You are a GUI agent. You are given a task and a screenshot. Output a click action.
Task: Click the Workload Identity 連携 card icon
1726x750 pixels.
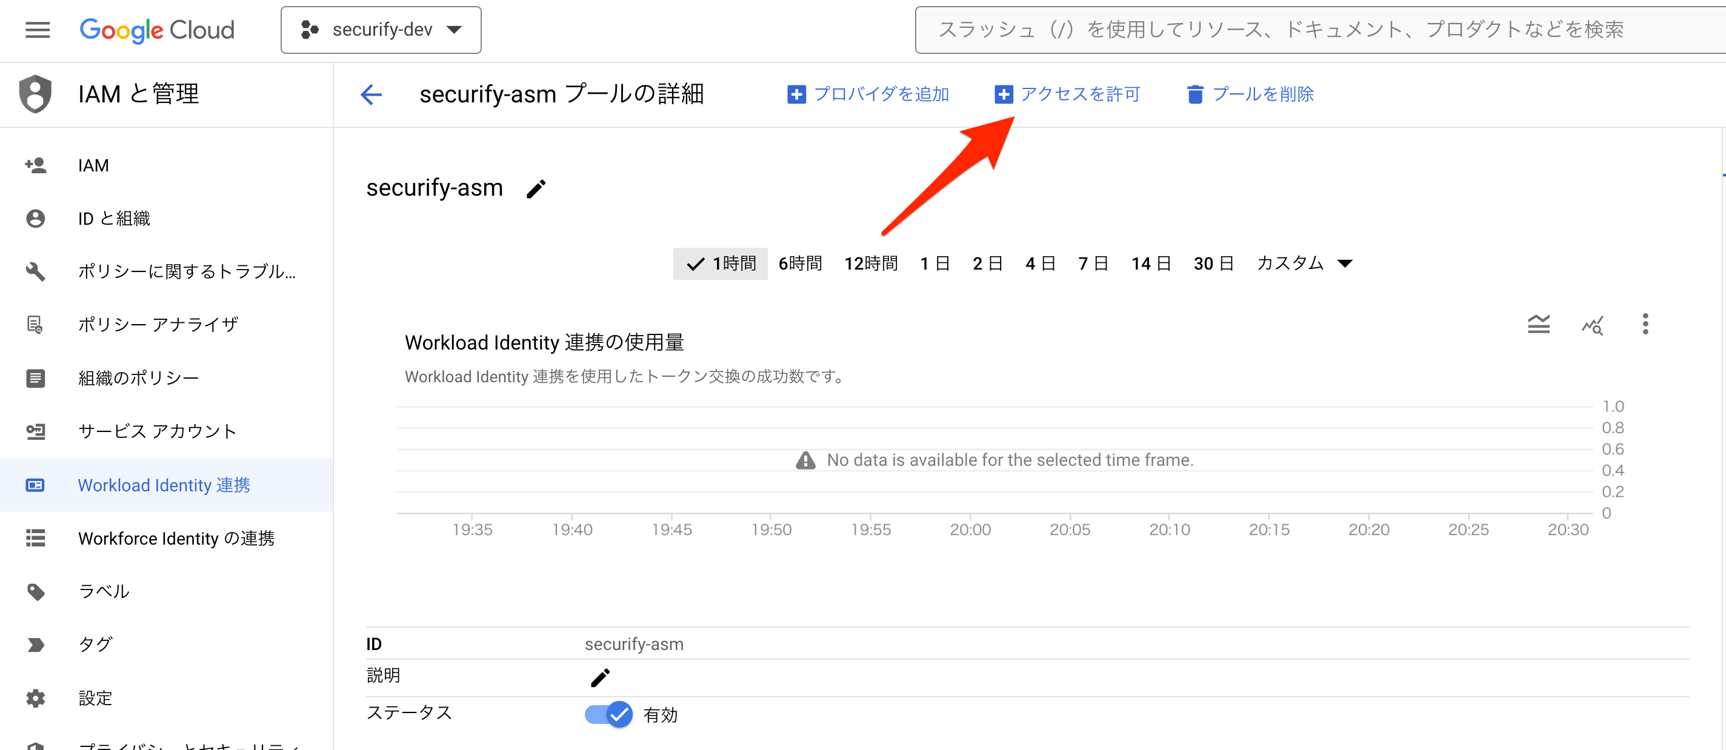pos(35,485)
